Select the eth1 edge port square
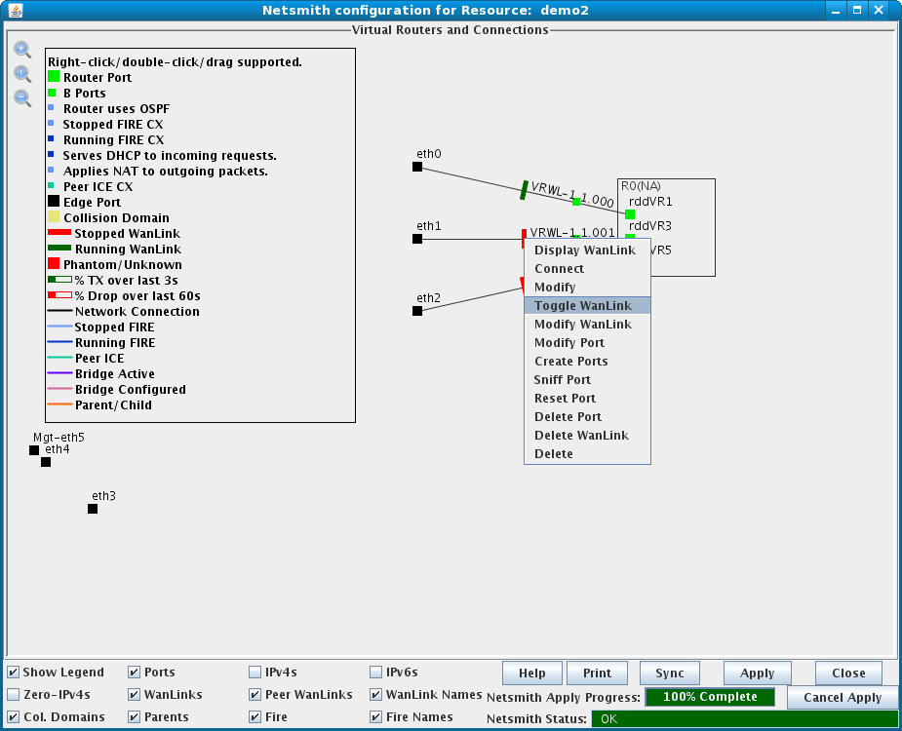The height and width of the screenshot is (731, 902). pos(417,239)
